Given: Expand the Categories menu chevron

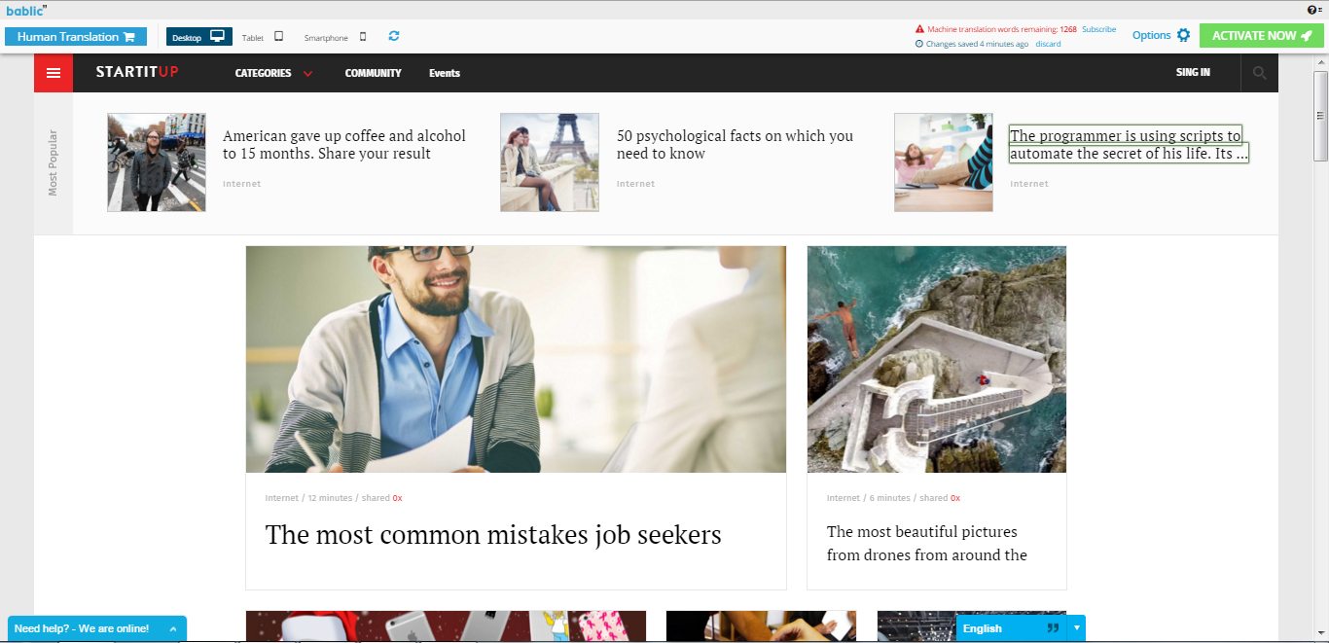Looking at the screenshot, I should [307, 74].
